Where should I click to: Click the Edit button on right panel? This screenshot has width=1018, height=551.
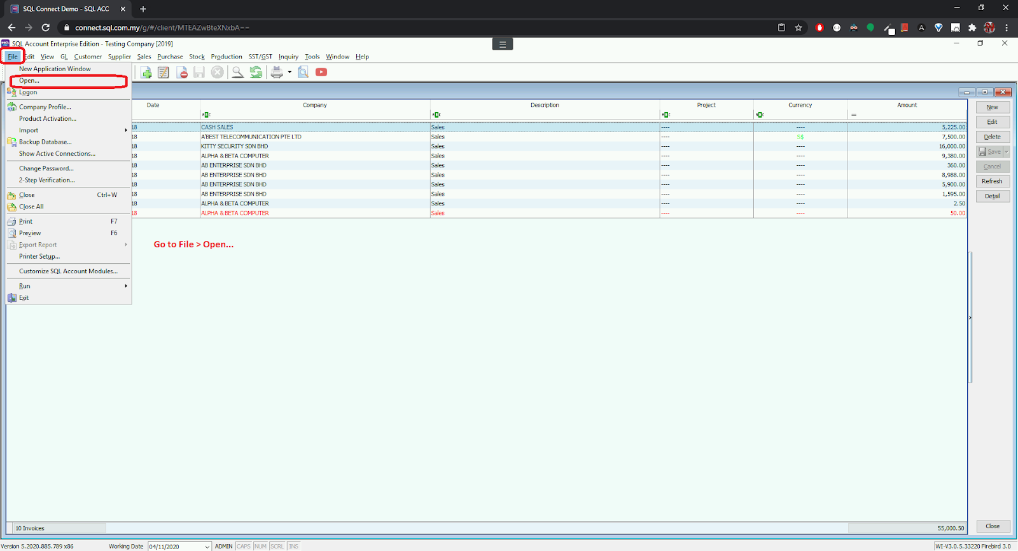coord(993,122)
